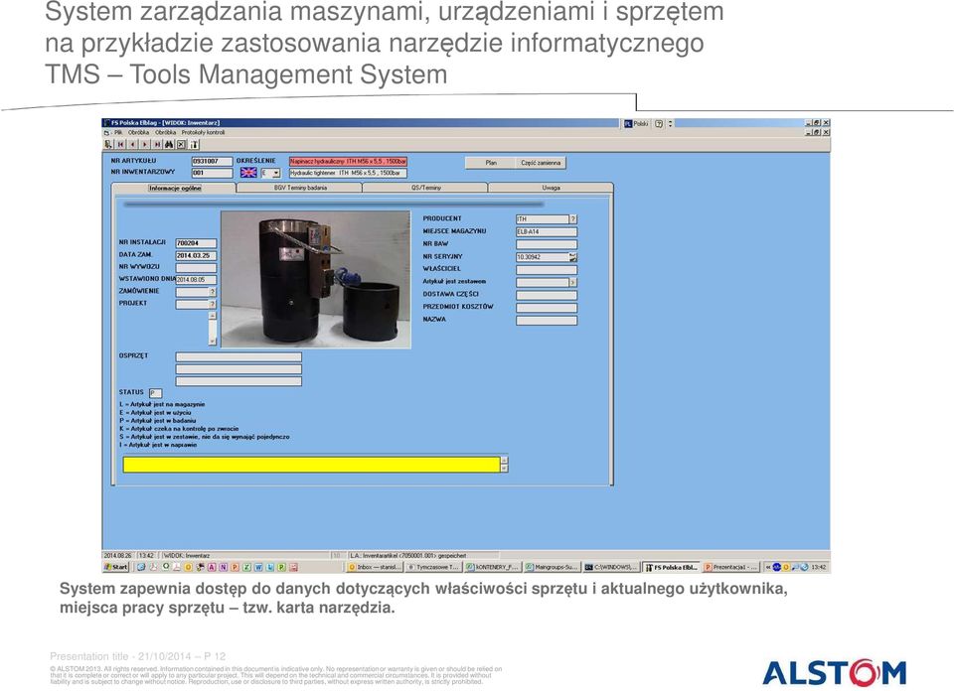Image resolution: width=954 pixels, height=691 pixels.
Task: Click the WSTAWIONO DNIA date field
Action: coord(196,280)
